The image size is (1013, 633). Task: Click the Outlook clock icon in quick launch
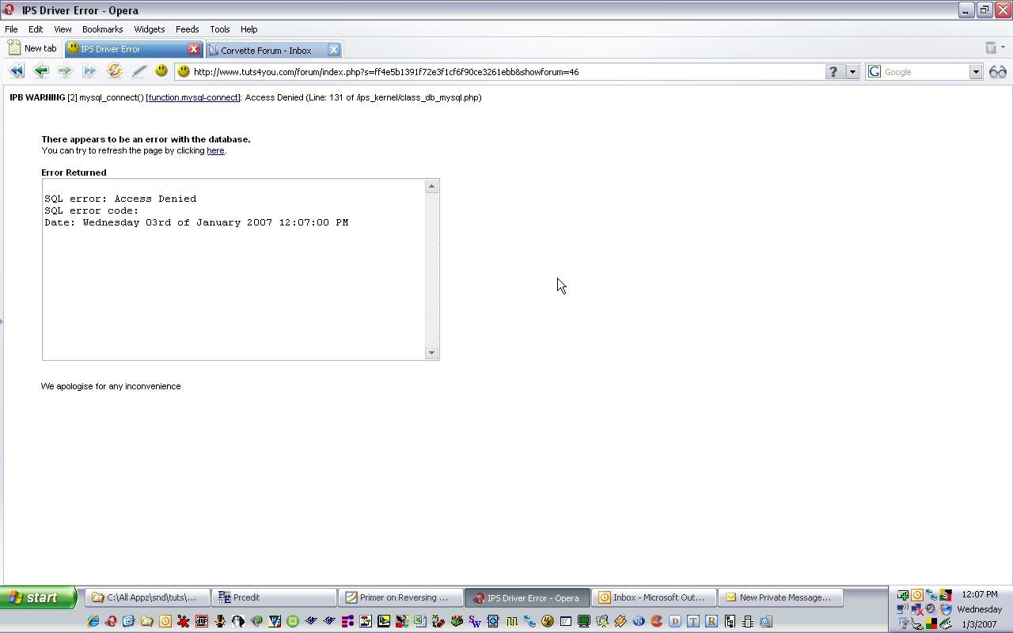click(165, 622)
